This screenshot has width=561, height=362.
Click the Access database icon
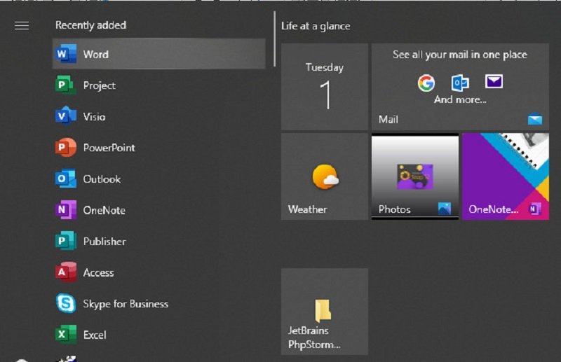66,272
